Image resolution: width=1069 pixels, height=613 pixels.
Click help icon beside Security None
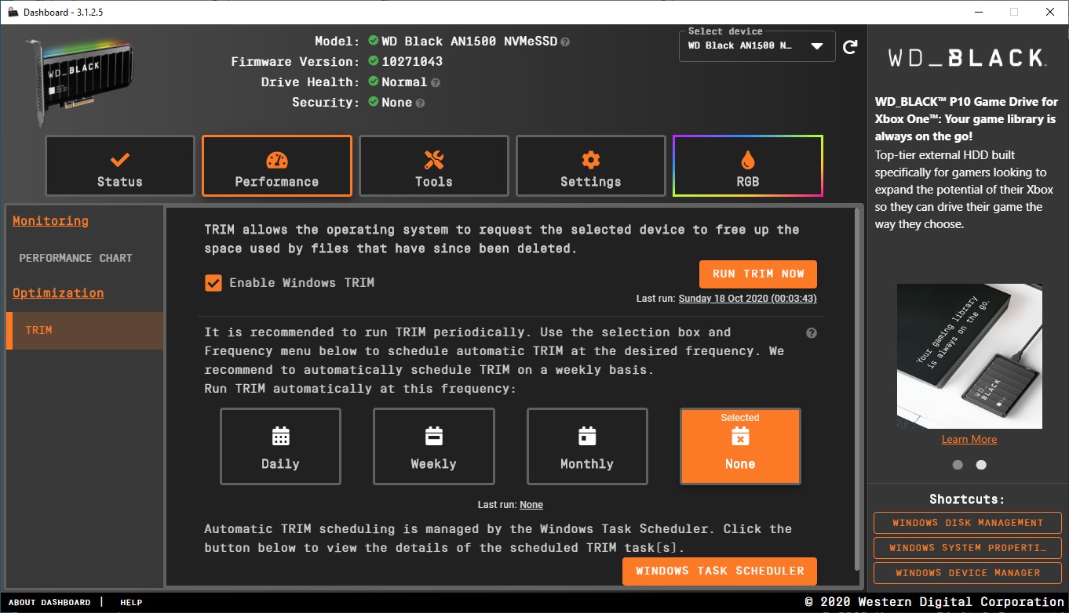420,103
